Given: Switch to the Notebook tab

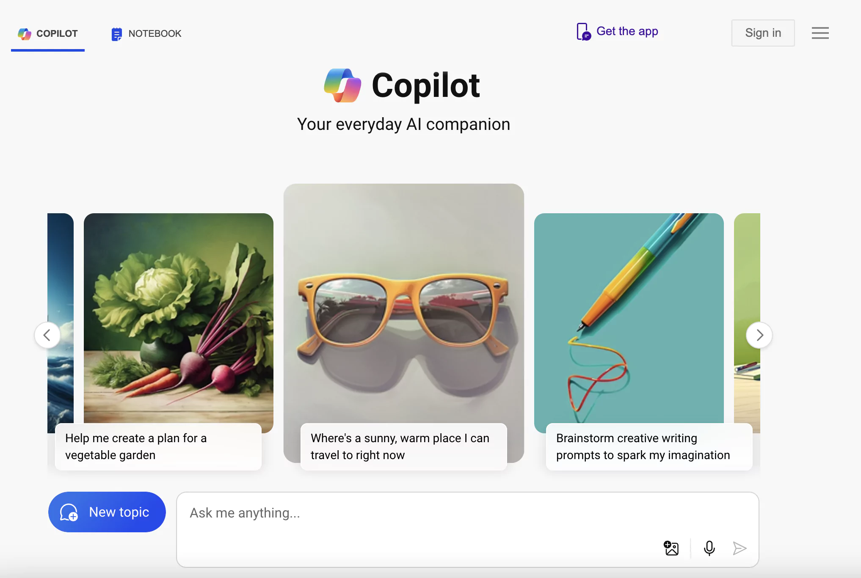Looking at the screenshot, I should click(x=146, y=34).
